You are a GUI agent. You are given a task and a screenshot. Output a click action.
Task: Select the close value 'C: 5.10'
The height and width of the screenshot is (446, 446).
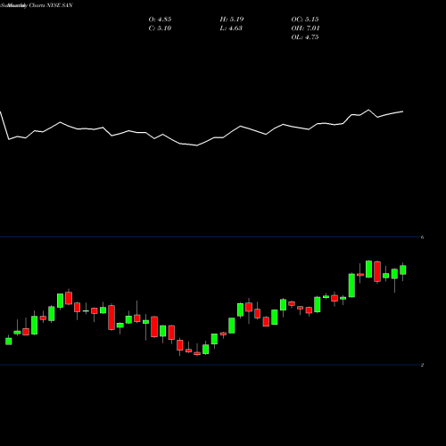tap(160, 29)
